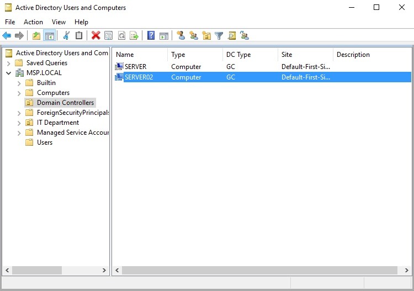
Task: Click the Find objects toolbar icon
Action: pos(232,36)
